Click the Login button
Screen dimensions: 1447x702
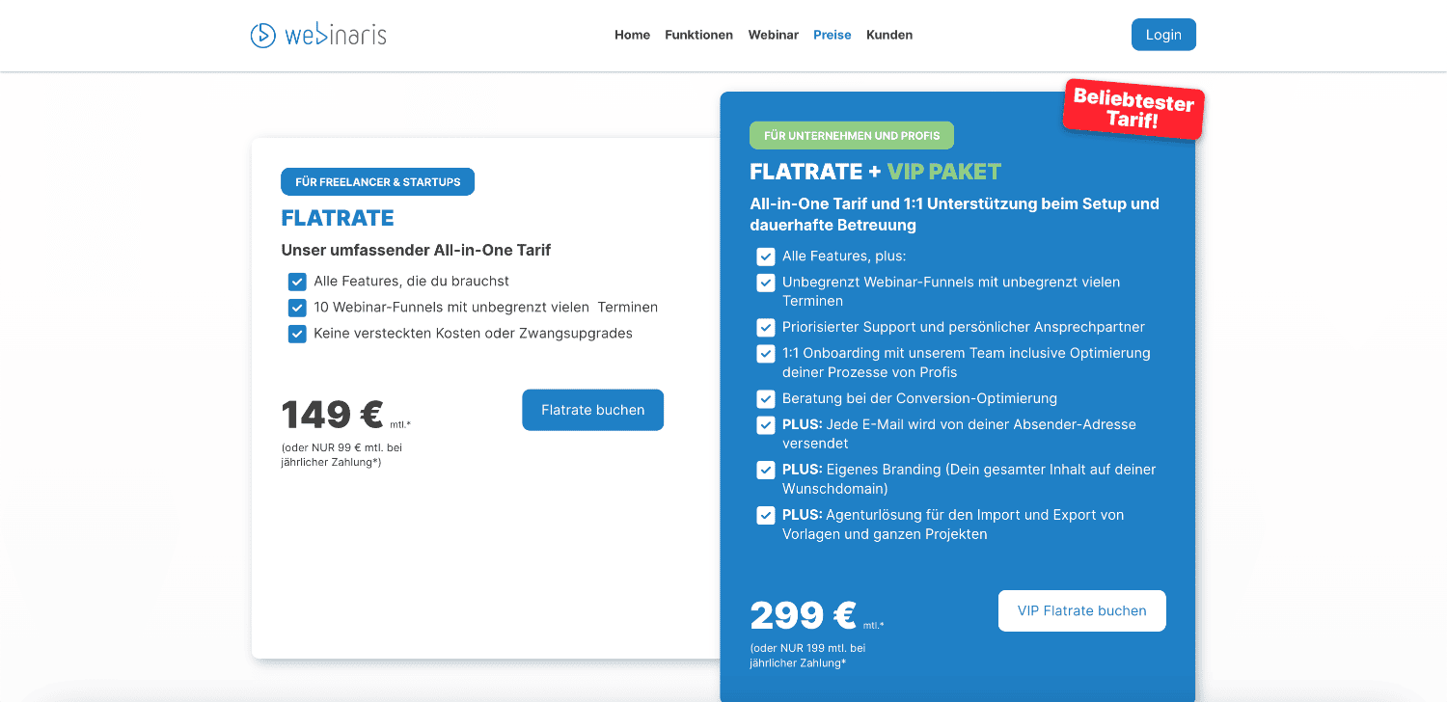coord(1163,35)
